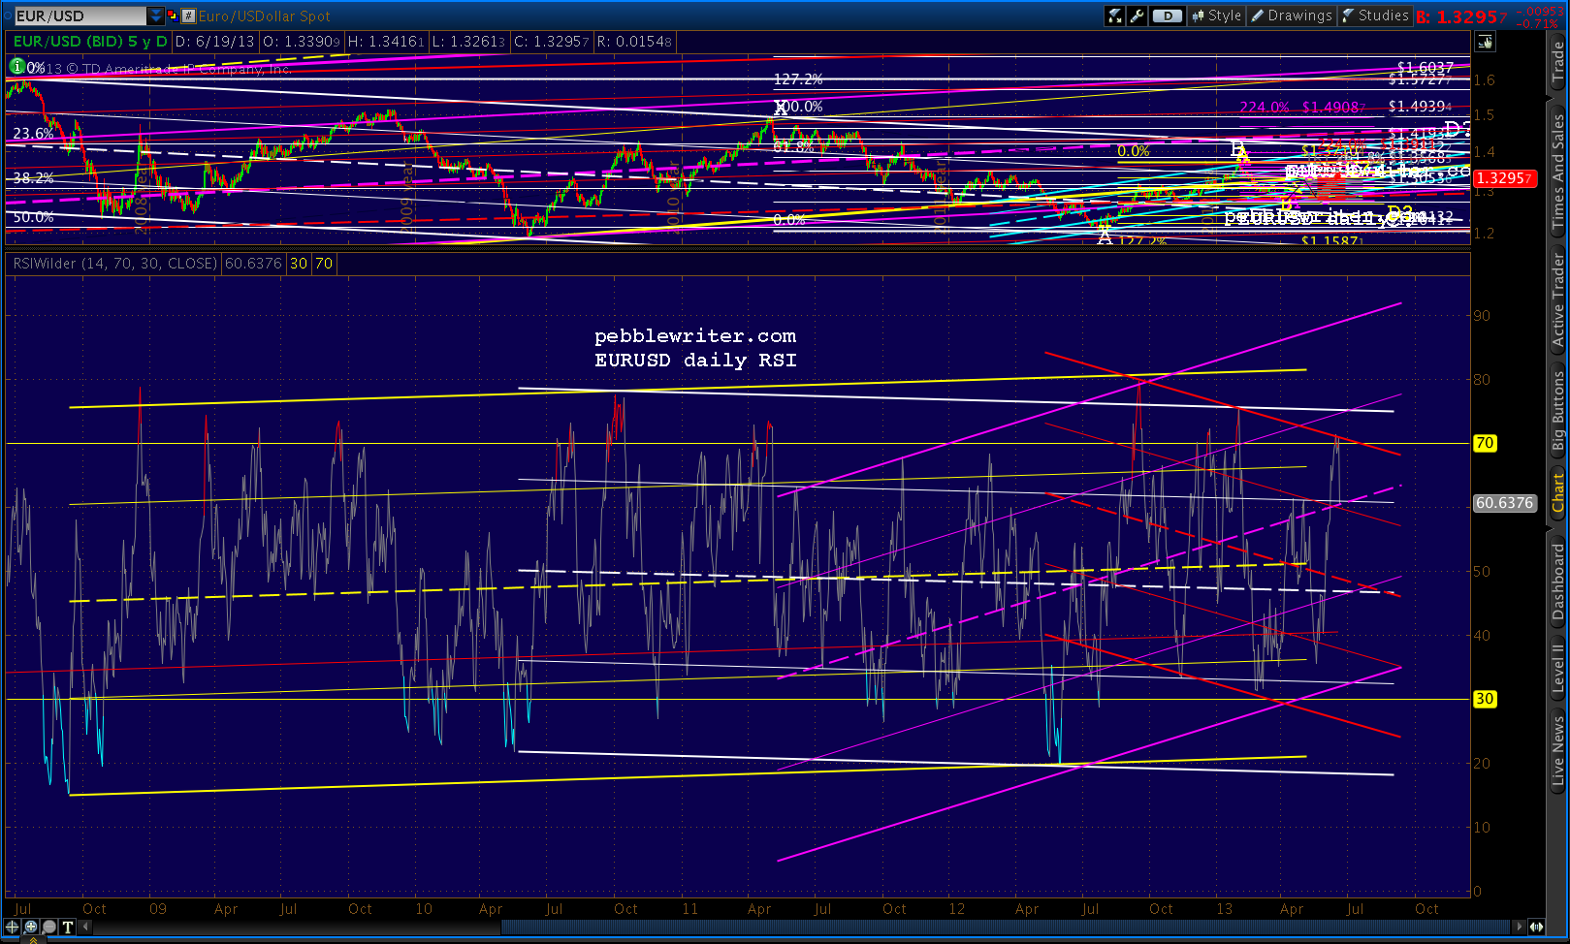1570x944 pixels.
Task: Click the C: 1.32957 close value
Action: pos(552,42)
